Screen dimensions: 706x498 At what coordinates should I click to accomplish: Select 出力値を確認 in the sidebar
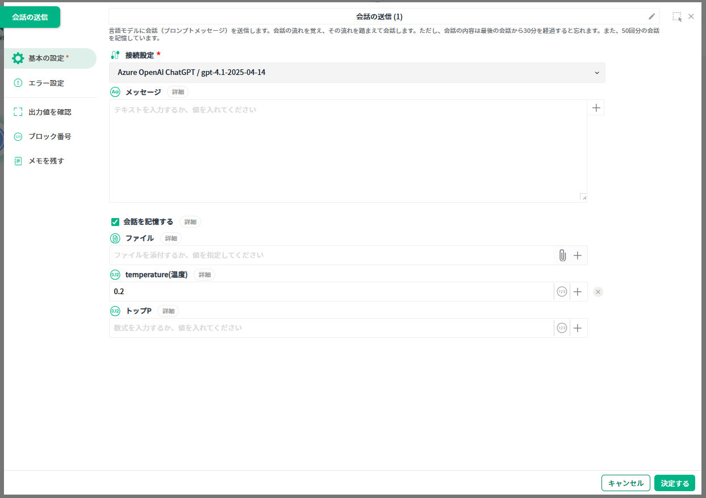49,112
